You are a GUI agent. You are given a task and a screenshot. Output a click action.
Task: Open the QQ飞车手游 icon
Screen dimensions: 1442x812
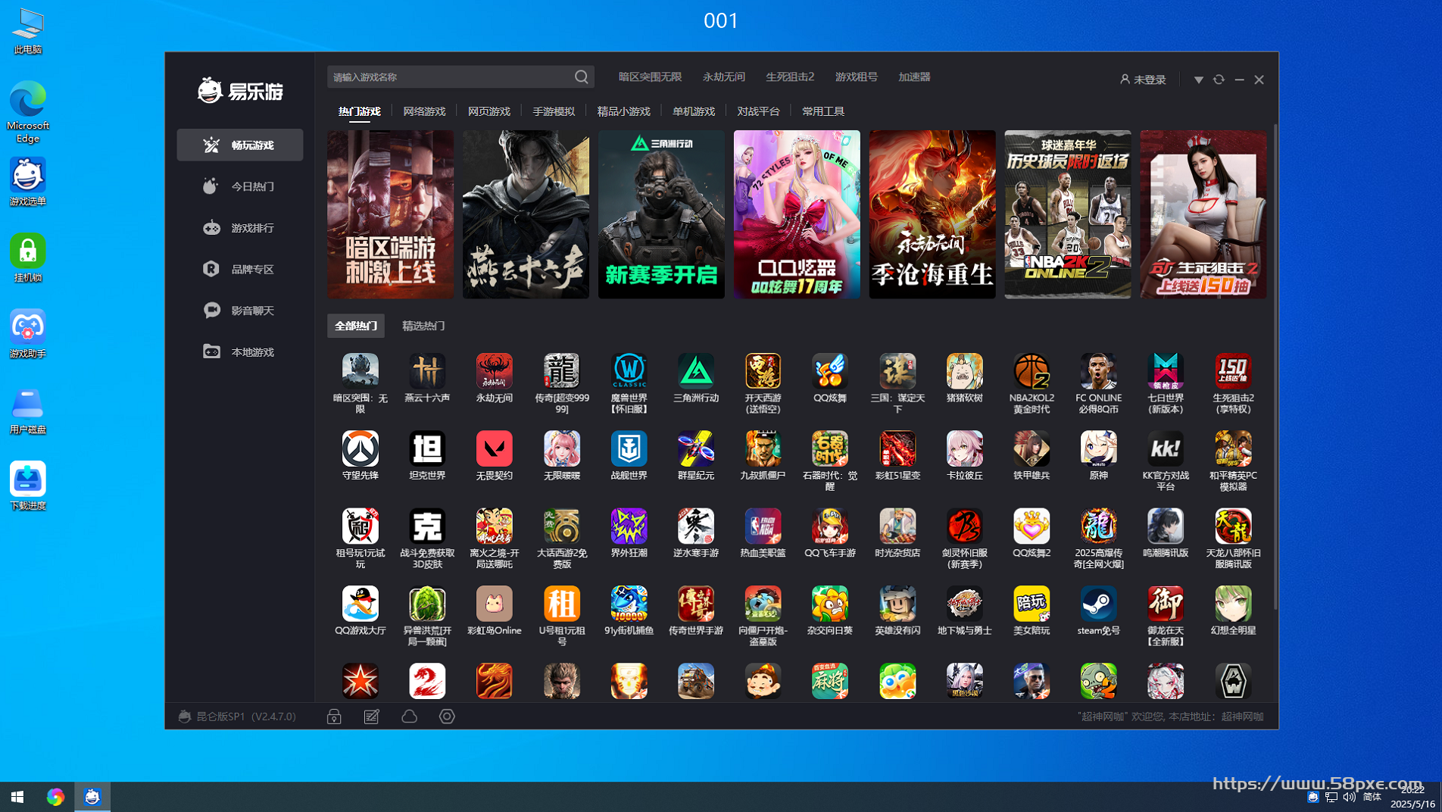[830, 526]
